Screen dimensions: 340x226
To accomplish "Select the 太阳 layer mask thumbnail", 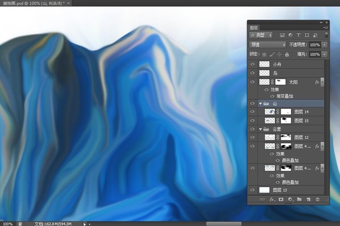I will 280,82.
